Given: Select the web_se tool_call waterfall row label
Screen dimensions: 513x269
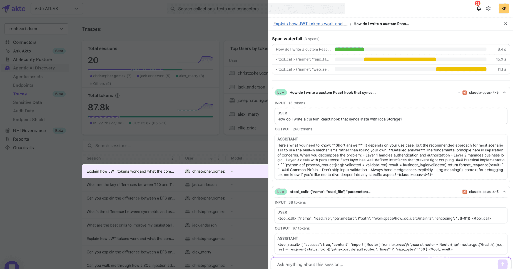Looking at the screenshot, I should (303, 69).
